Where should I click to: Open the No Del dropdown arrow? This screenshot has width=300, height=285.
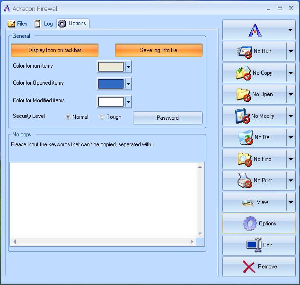pyautogui.click(x=291, y=137)
